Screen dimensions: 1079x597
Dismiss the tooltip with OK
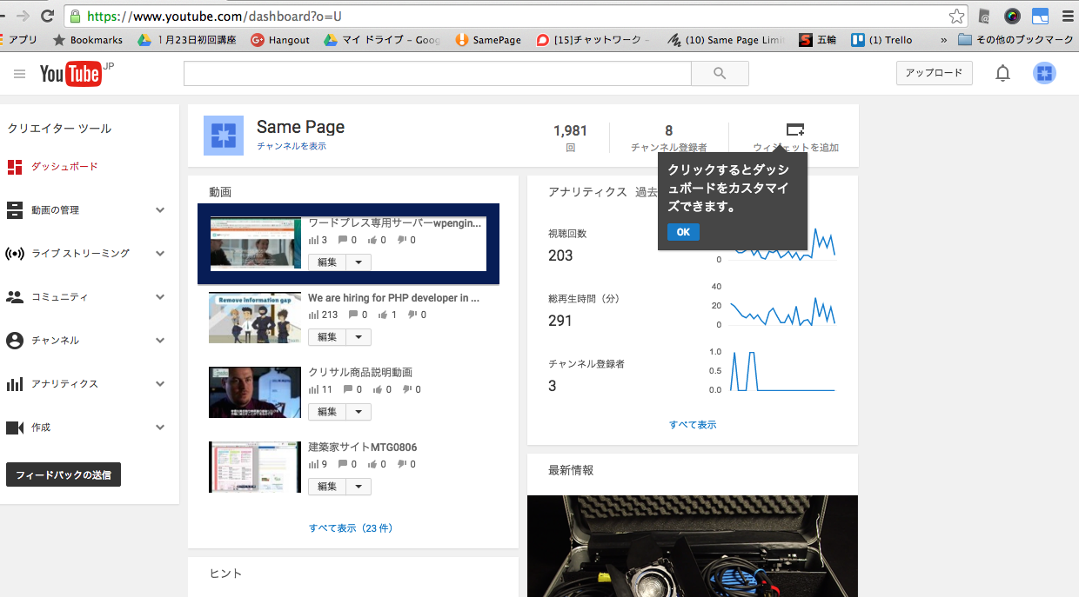683,232
